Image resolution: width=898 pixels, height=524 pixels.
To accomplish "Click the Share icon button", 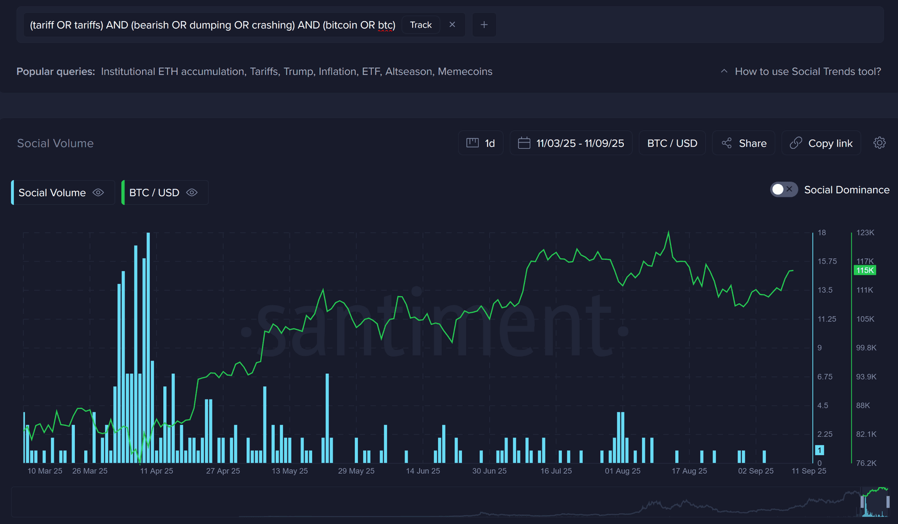I will pyautogui.click(x=727, y=143).
